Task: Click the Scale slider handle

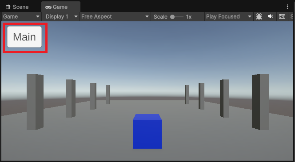Action: (x=172, y=17)
